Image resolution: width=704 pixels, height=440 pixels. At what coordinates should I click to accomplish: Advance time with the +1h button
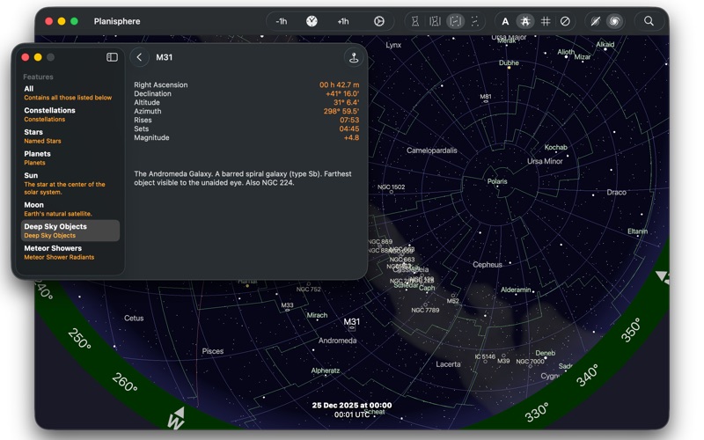tap(343, 21)
